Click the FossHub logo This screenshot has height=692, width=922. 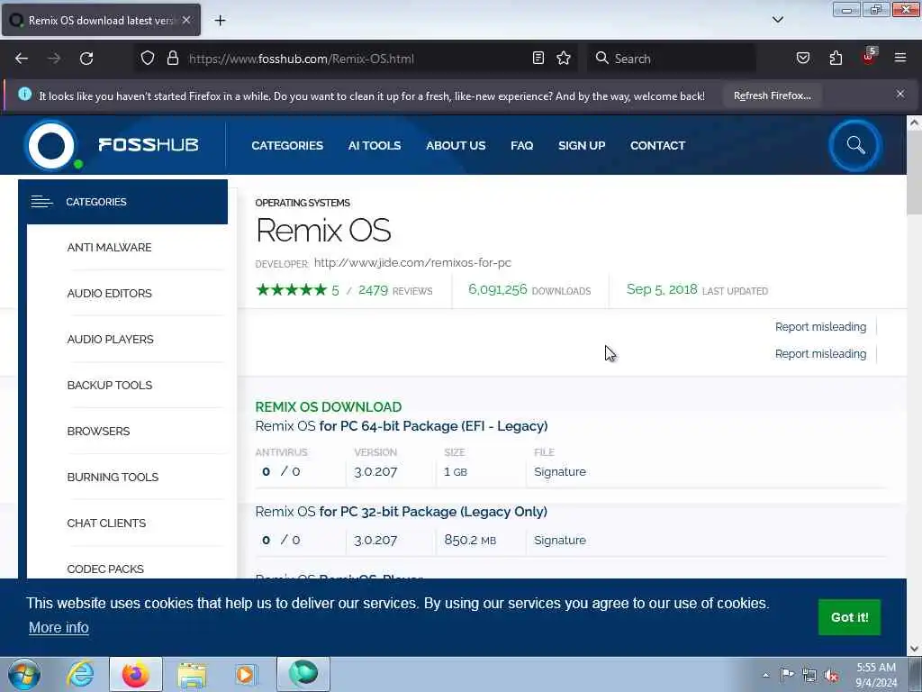pos(112,145)
